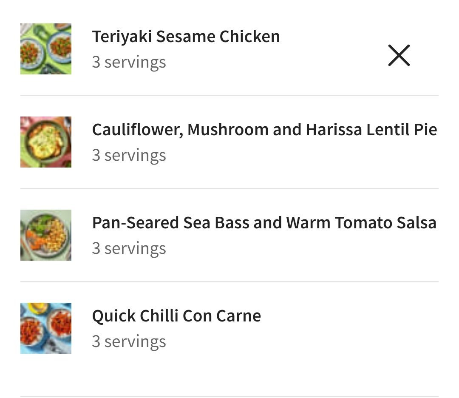Open the Teriyaki Sesame Chicken recipe title
The image size is (459, 398).
pos(186,37)
